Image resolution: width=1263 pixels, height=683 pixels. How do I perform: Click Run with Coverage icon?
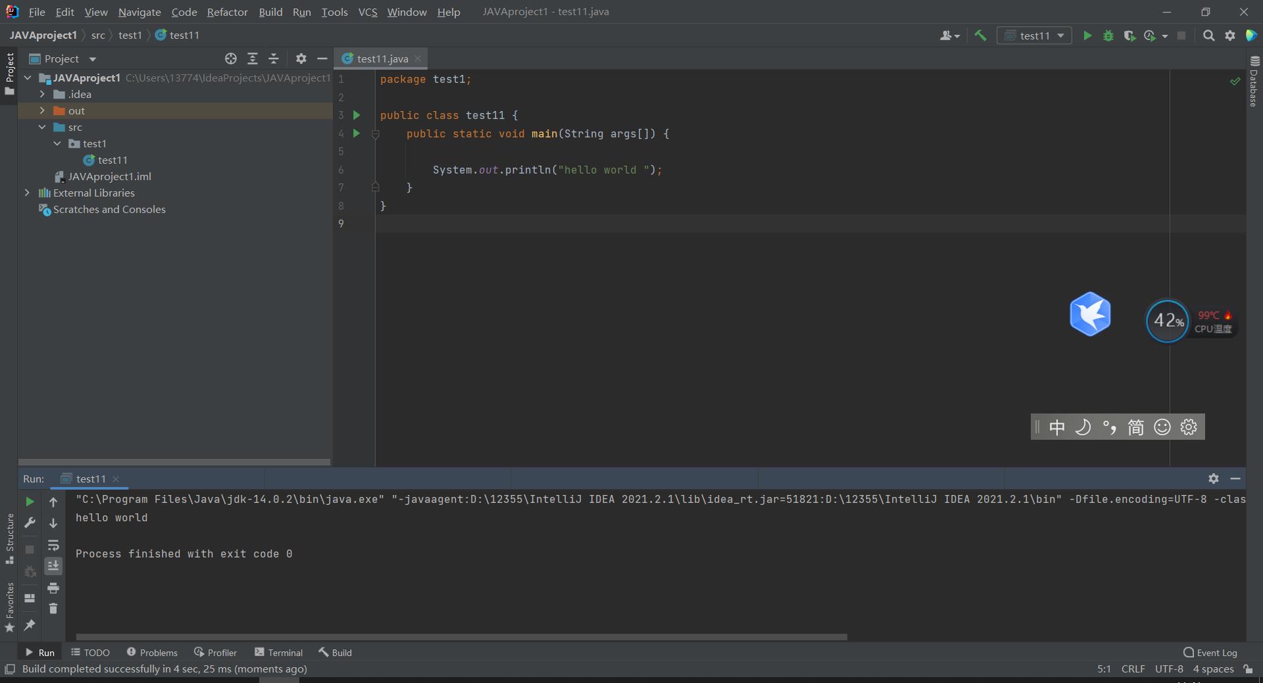[x=1129, y=35]
